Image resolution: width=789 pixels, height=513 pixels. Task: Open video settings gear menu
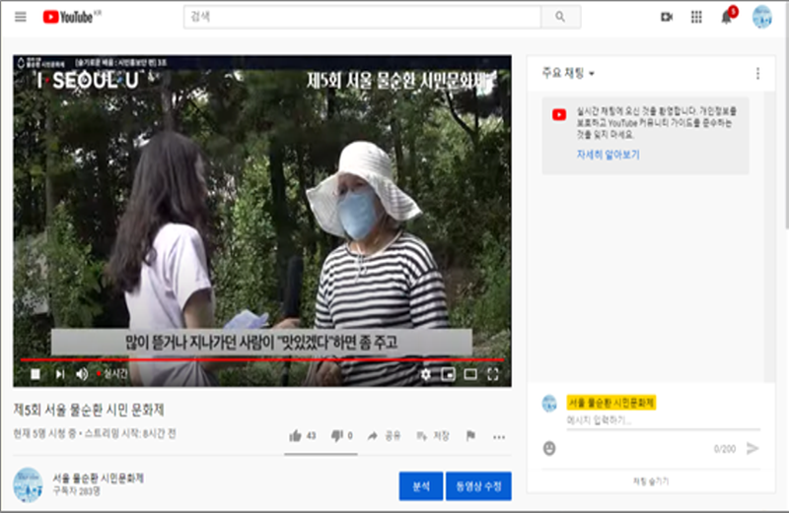[426, 374]
